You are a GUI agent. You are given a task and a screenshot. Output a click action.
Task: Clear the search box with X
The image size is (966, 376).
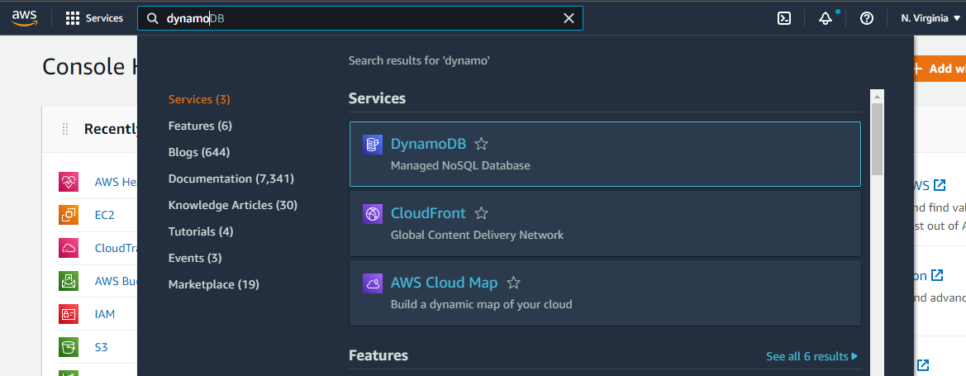[569, 18]
